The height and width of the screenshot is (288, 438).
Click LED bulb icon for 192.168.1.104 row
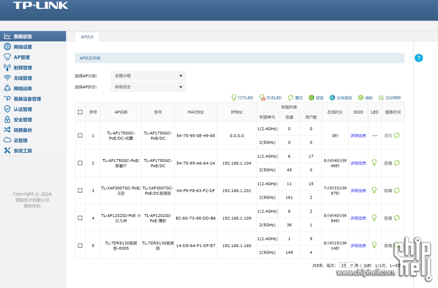(x=375, y=162)
